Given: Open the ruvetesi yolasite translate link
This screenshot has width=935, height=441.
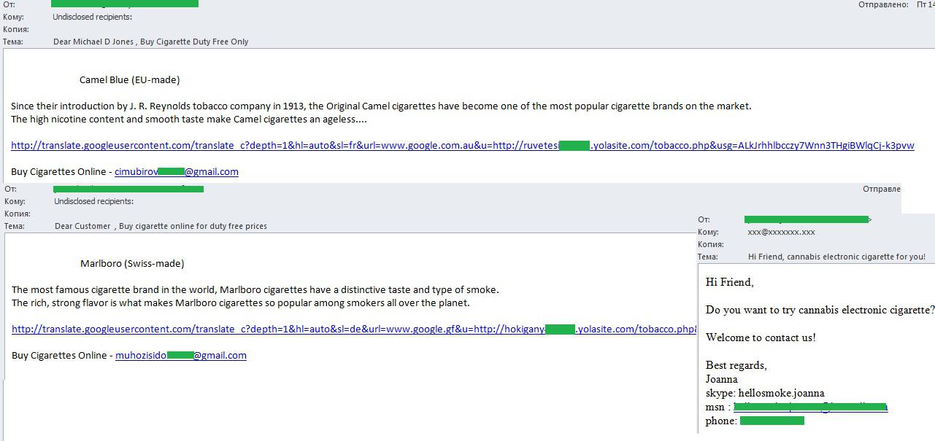Looking at the screenshot, I should click(463, 146).
